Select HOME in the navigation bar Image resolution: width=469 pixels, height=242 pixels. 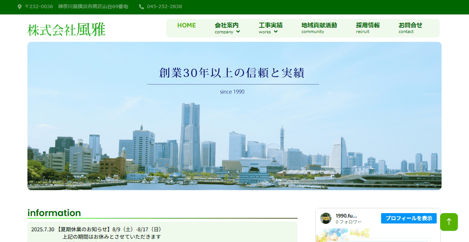click(186, 25)
